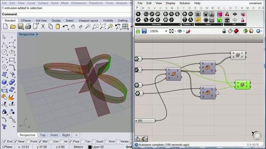Click the Circle parameter hexagon icon

[146, 14]
